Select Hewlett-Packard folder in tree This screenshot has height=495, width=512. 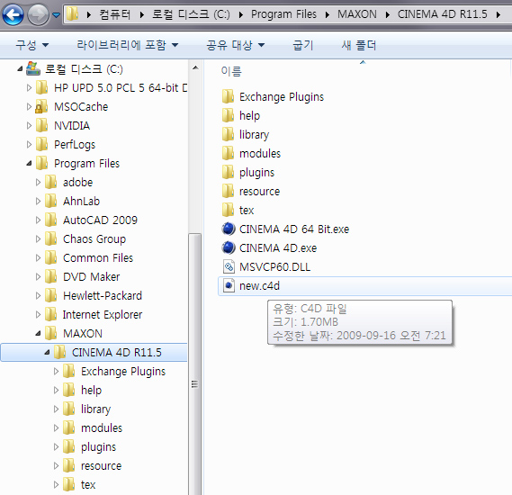click(x=103, y=296)
